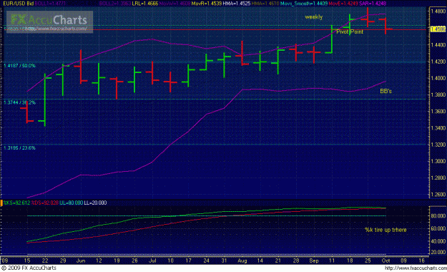
Task: Click the 1.4400 price axis label
Action: coord(438,45)
